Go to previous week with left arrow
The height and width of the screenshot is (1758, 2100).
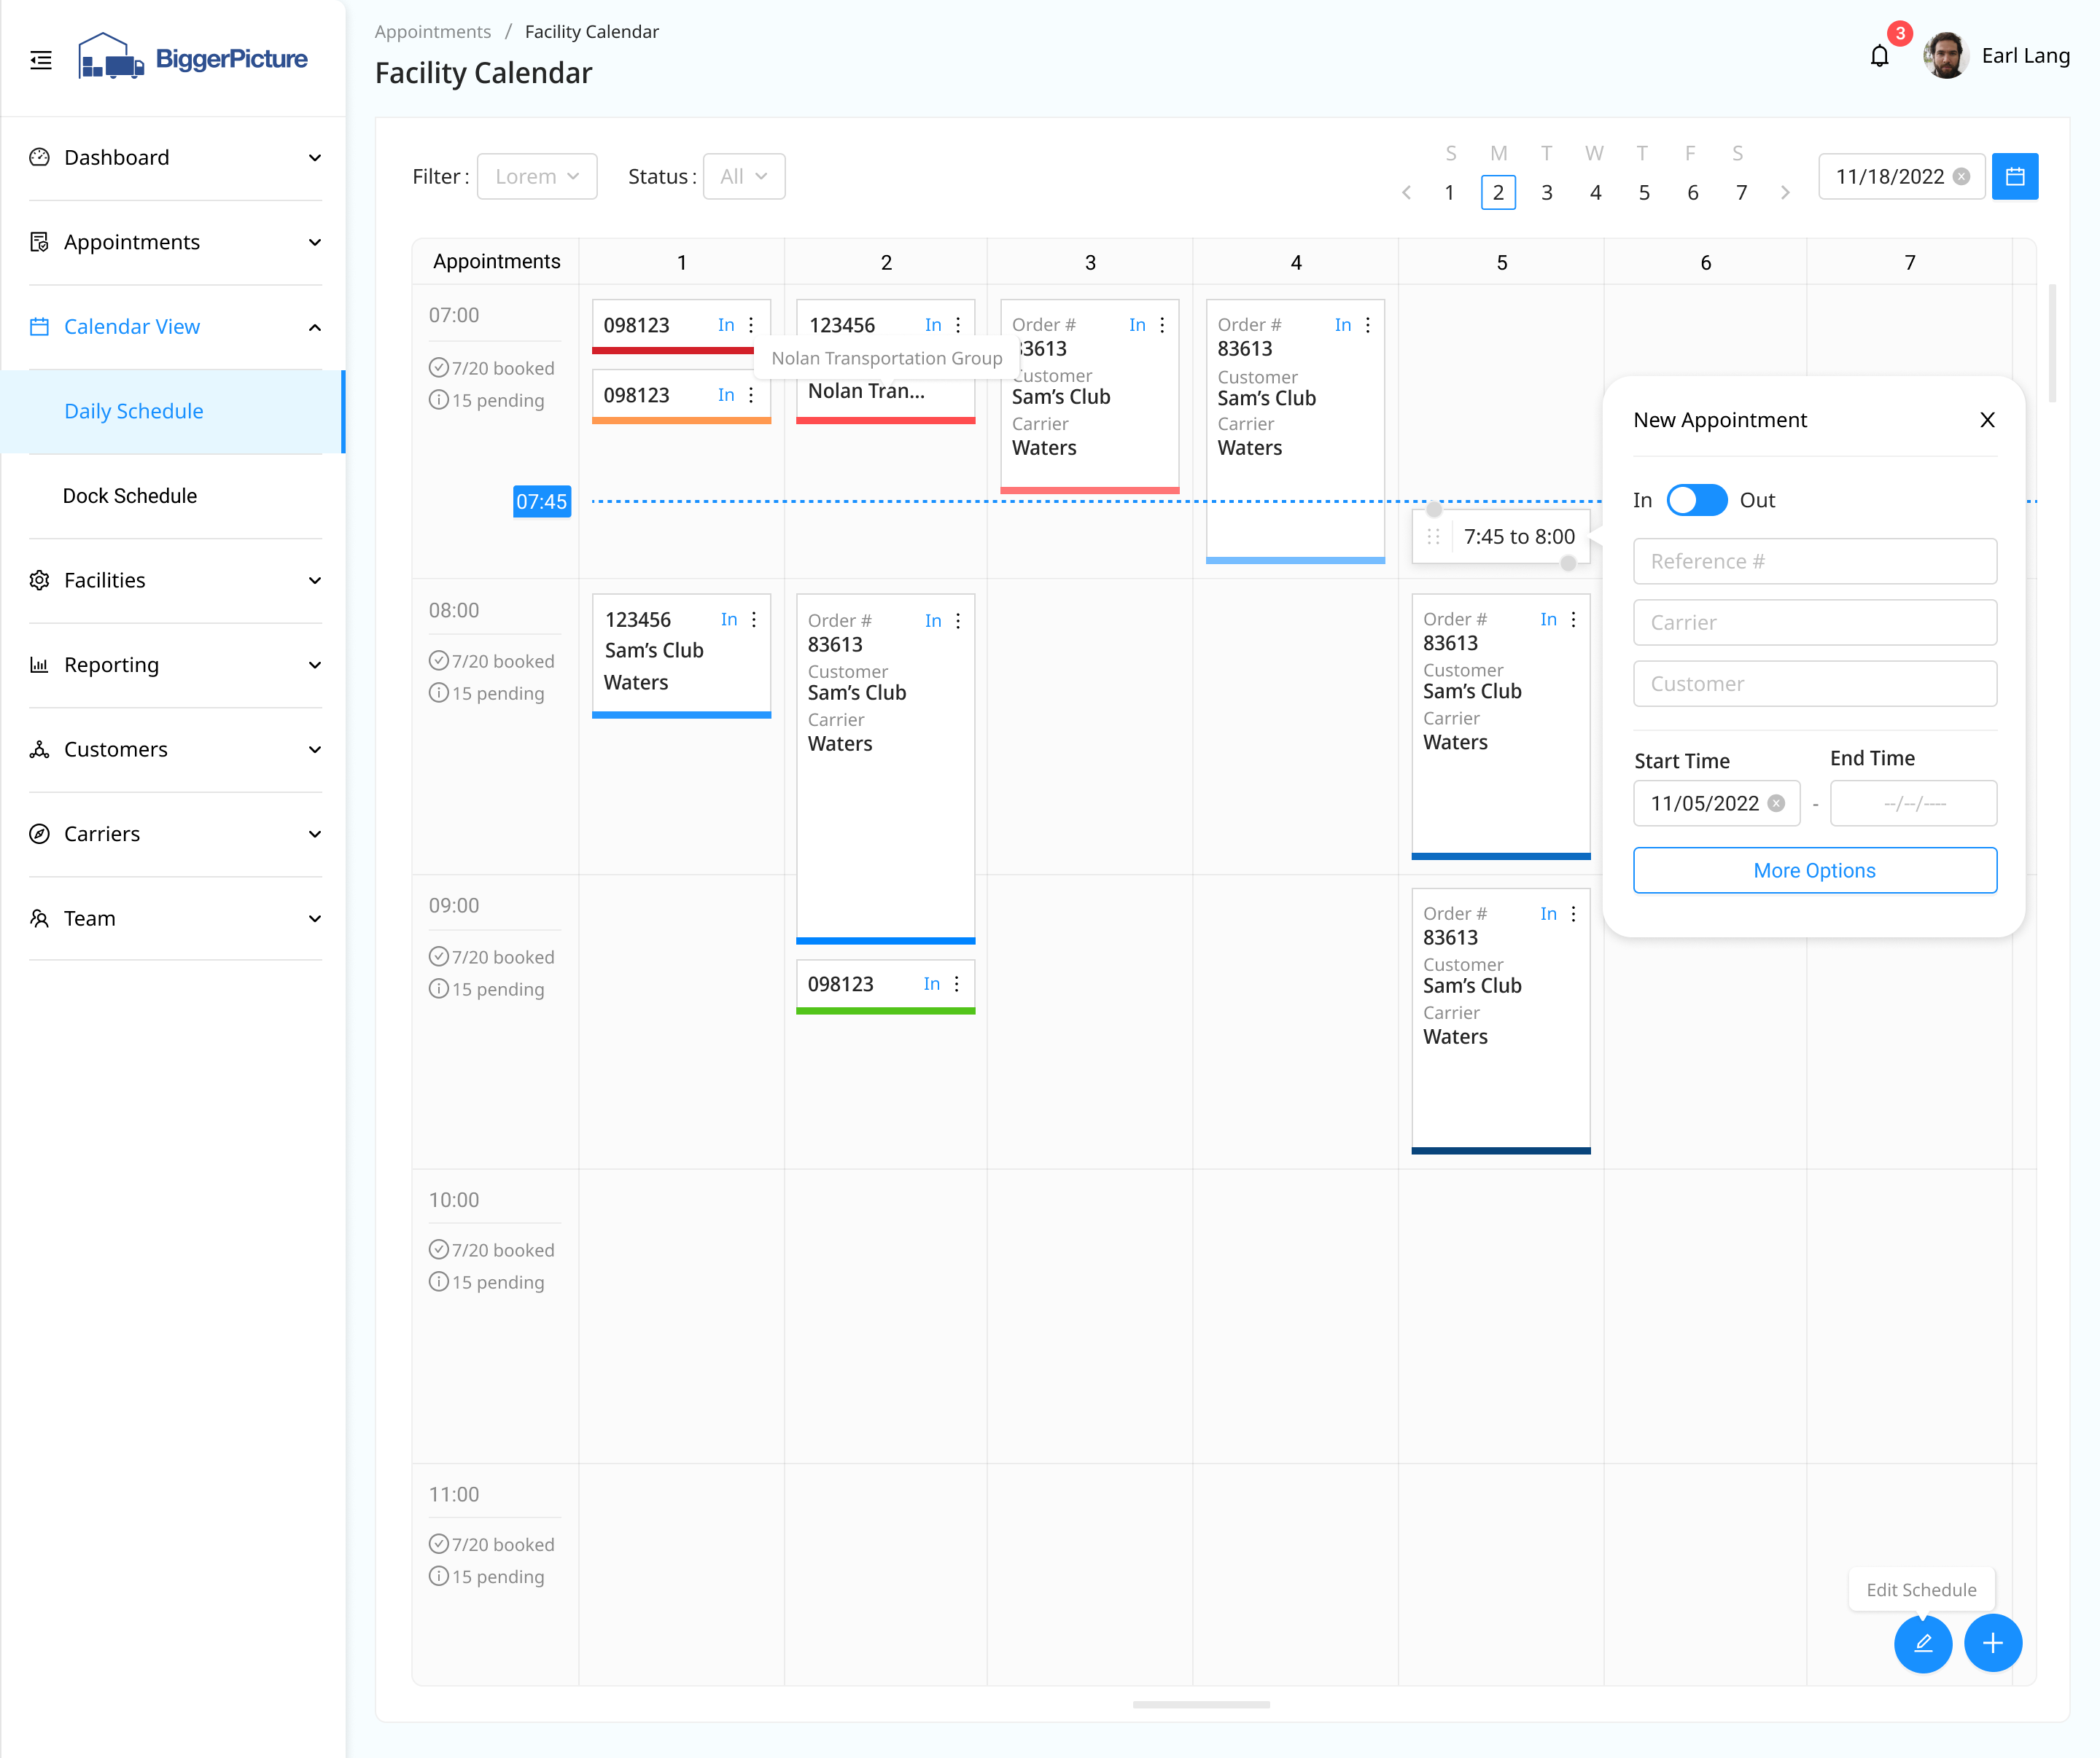pos(1406,192)
